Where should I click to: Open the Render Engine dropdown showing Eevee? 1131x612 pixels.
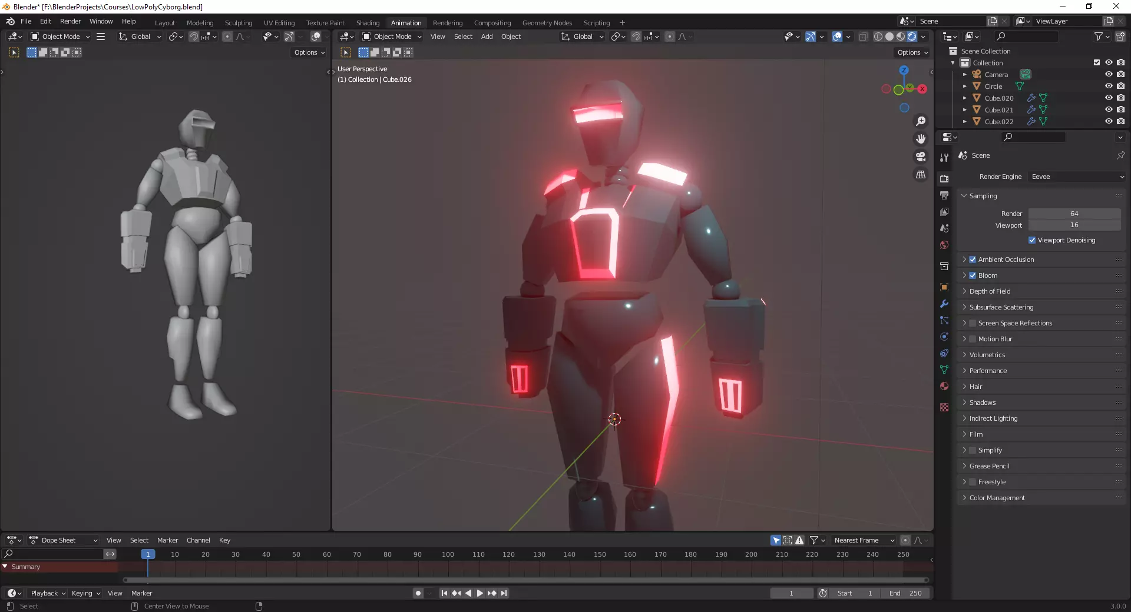click(1077, 177)
